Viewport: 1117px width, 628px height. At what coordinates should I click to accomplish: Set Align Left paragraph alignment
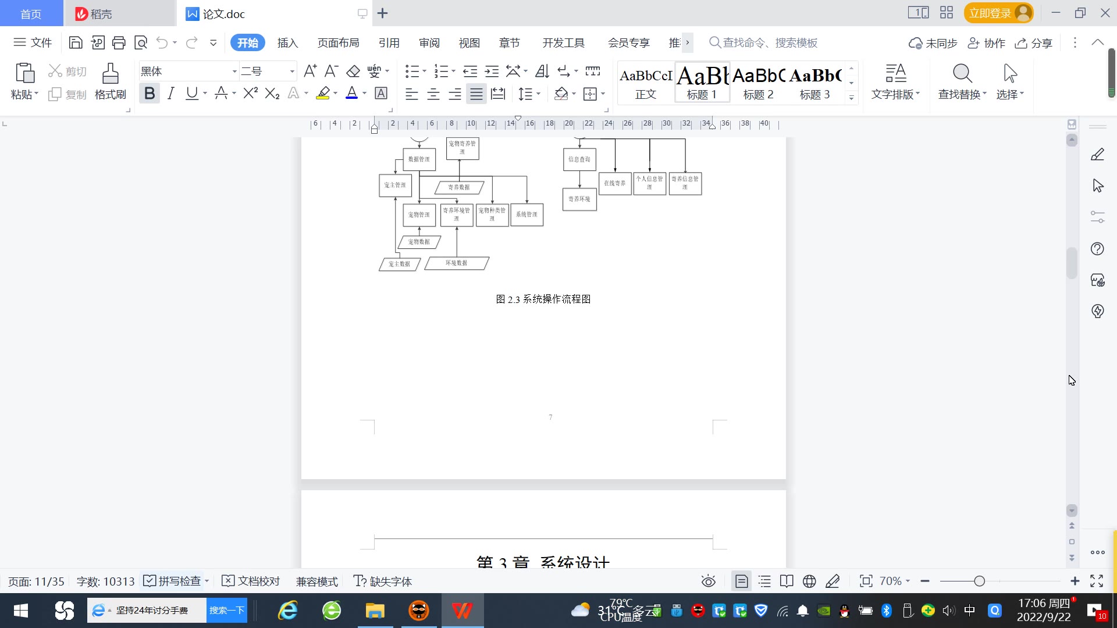[411, 93]
